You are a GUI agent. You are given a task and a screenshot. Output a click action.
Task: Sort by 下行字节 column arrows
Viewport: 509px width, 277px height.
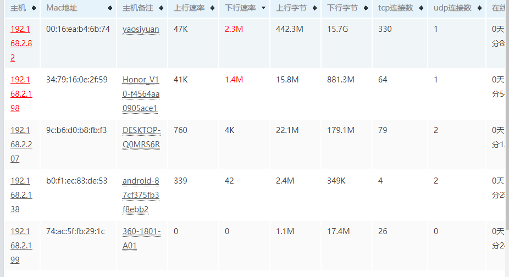(366, 8)
